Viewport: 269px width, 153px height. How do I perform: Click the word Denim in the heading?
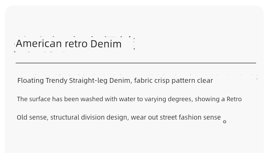coord(106,44)
